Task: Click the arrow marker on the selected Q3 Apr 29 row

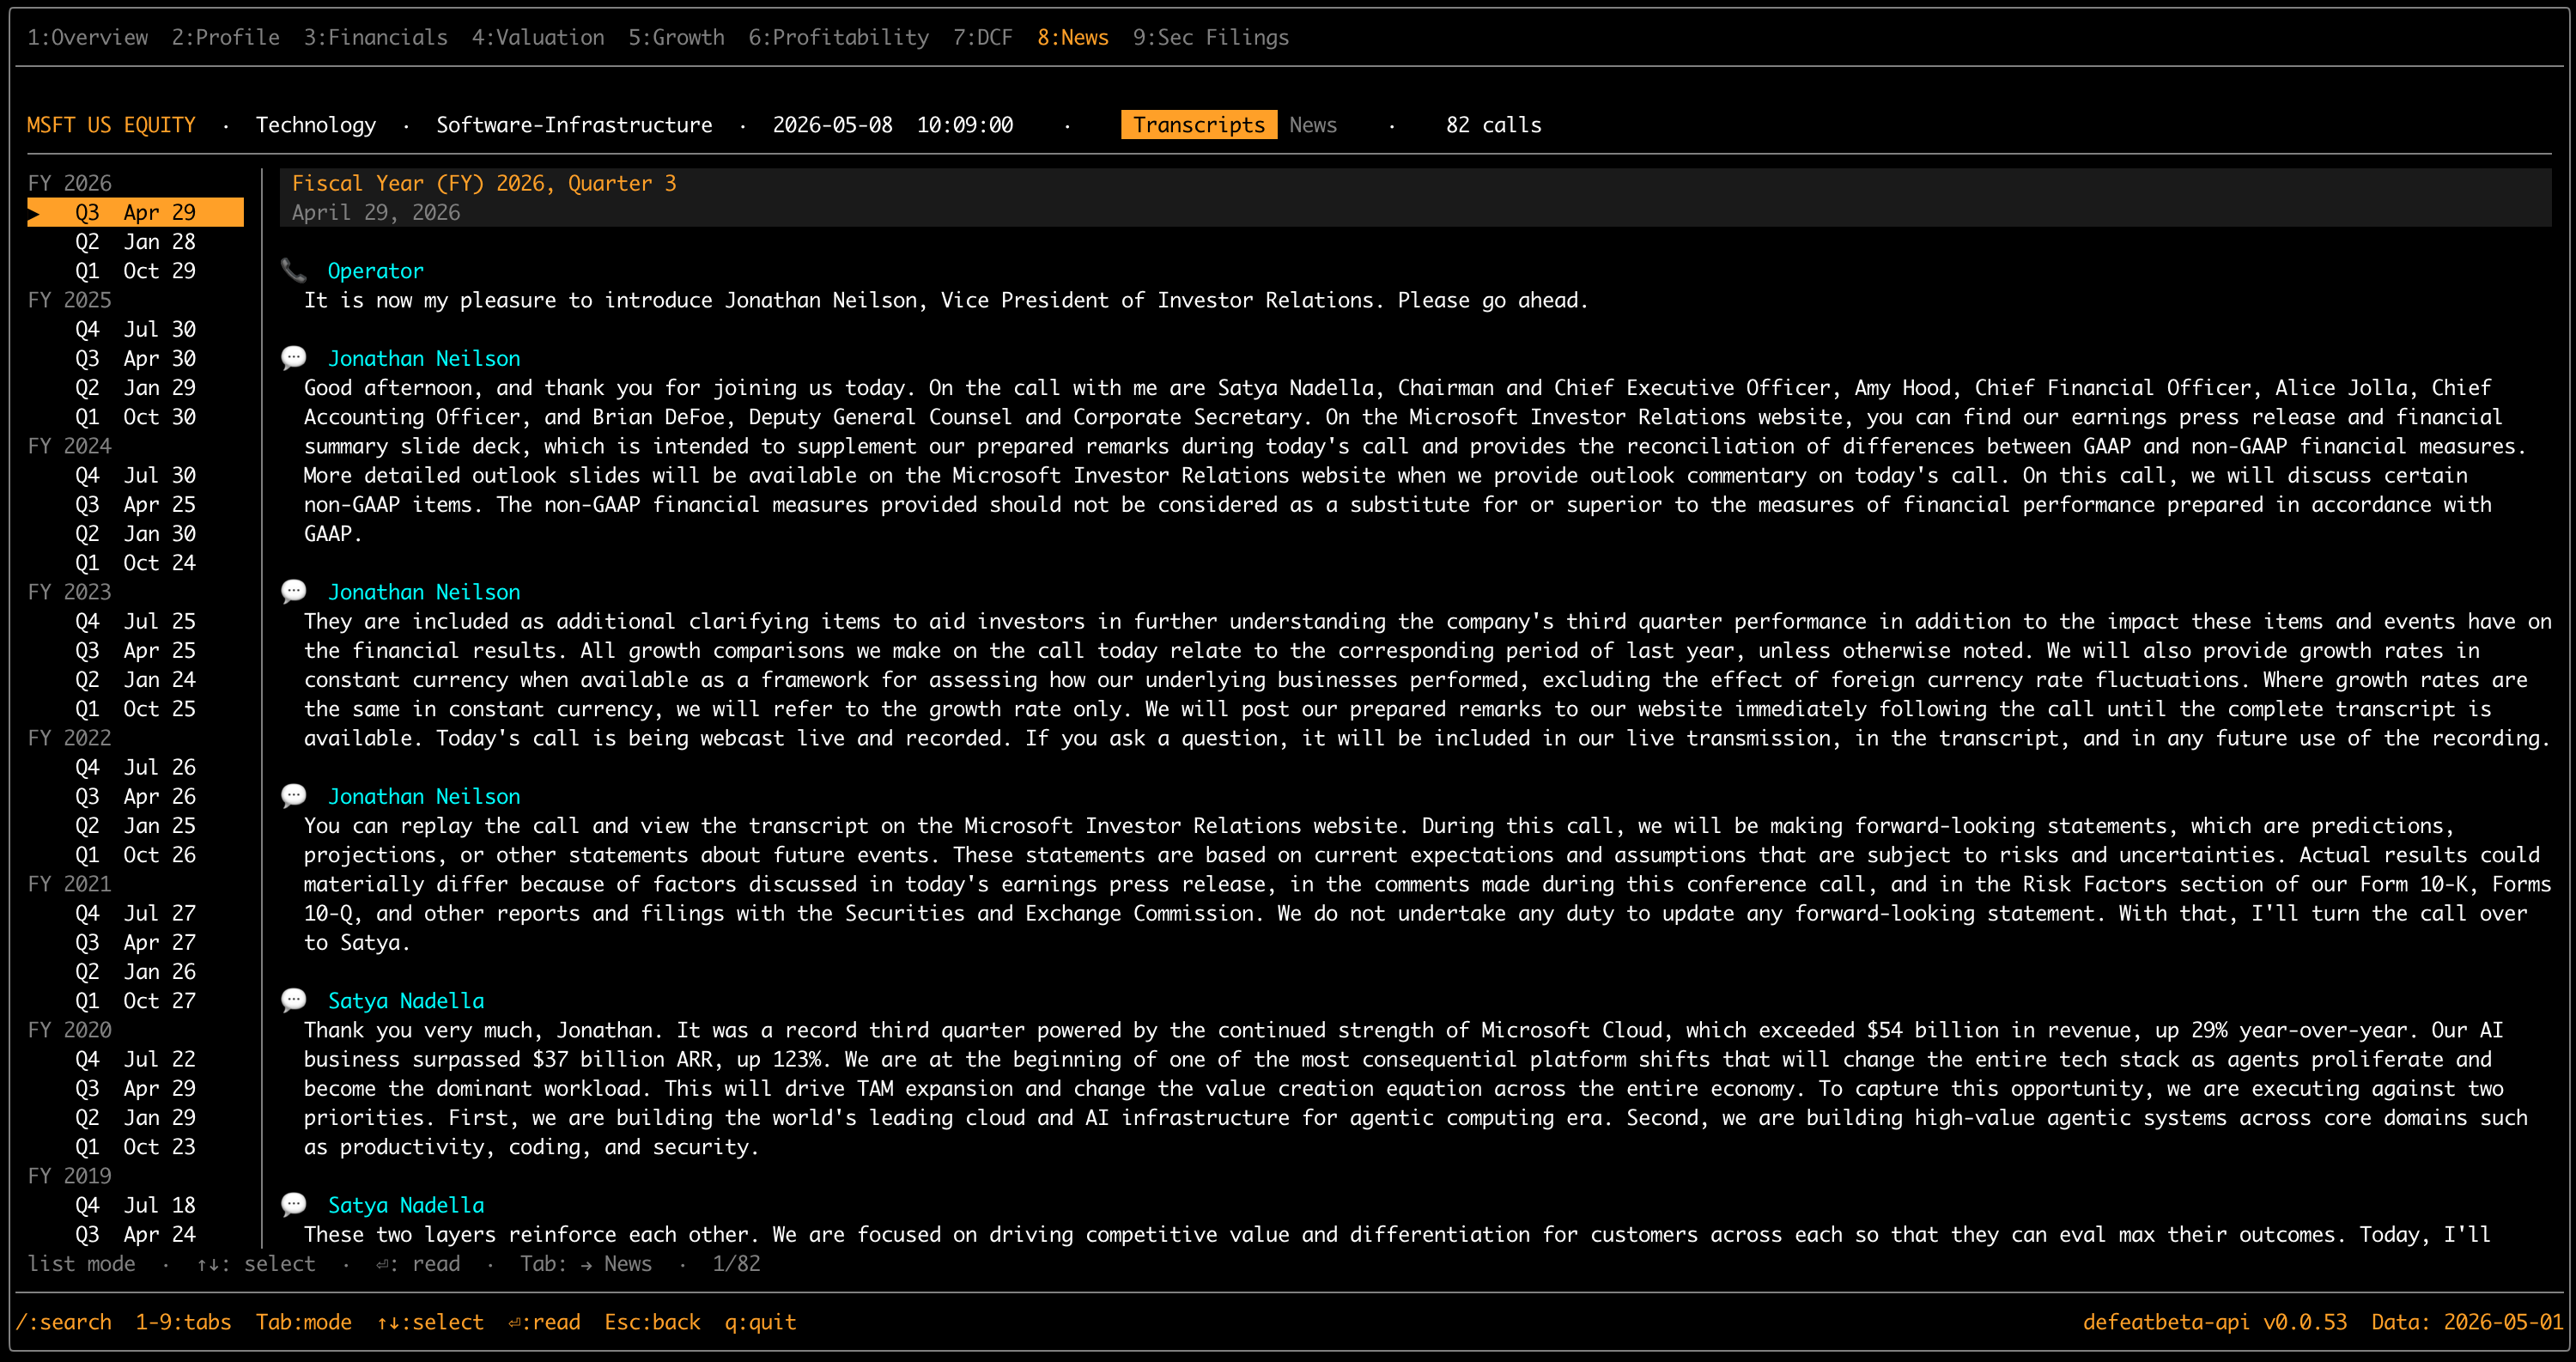Action: pos(34,212)
